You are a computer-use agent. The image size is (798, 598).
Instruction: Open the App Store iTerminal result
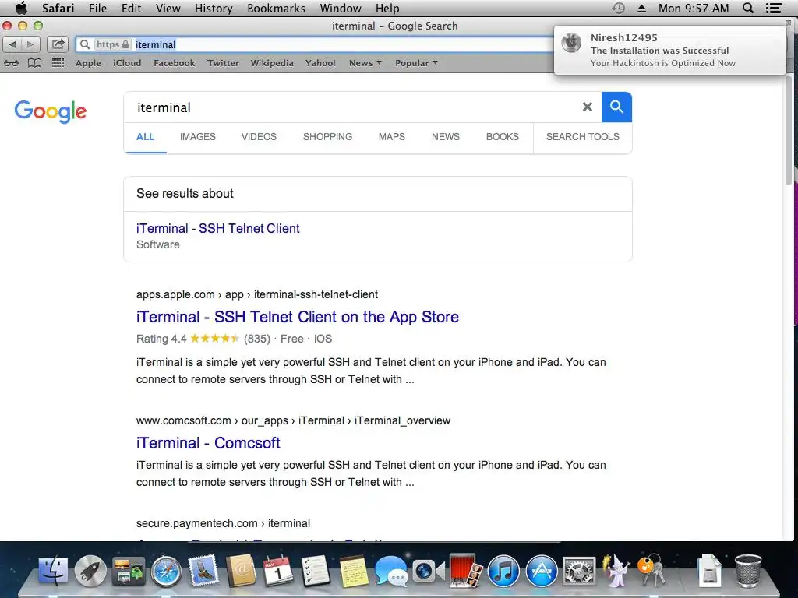click(x=298, y=317)
